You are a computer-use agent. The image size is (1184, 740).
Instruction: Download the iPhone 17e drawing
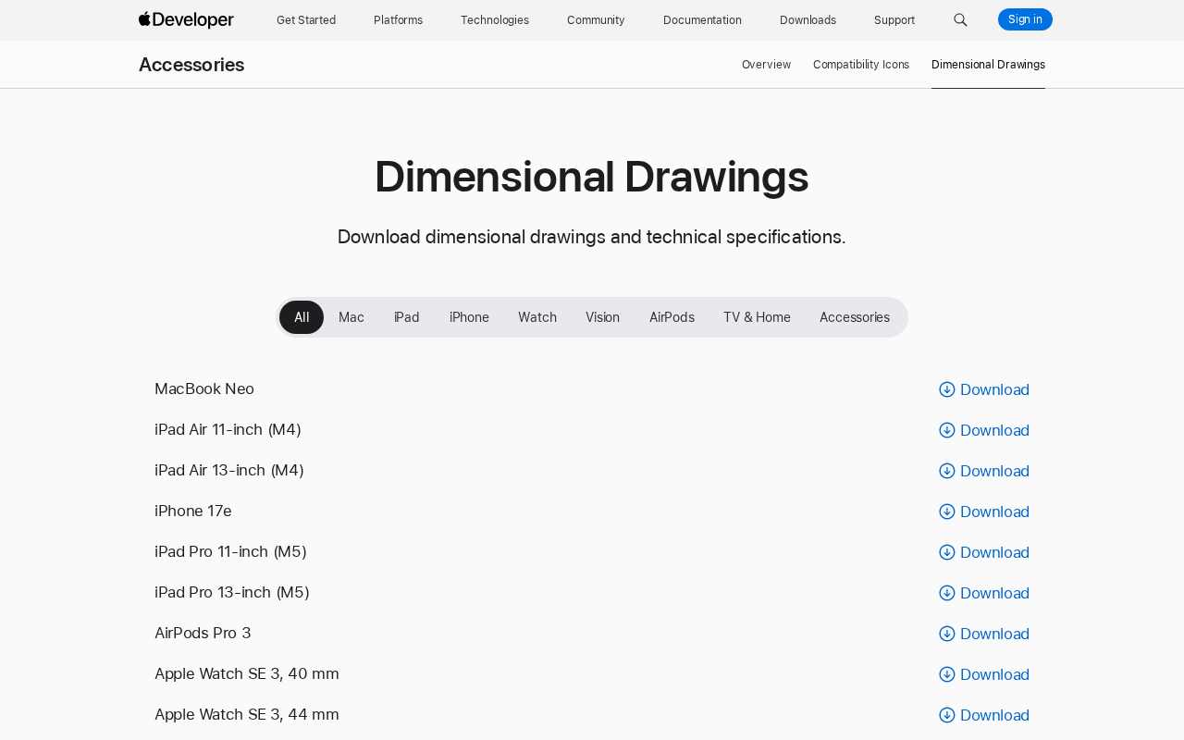[984, 512]
